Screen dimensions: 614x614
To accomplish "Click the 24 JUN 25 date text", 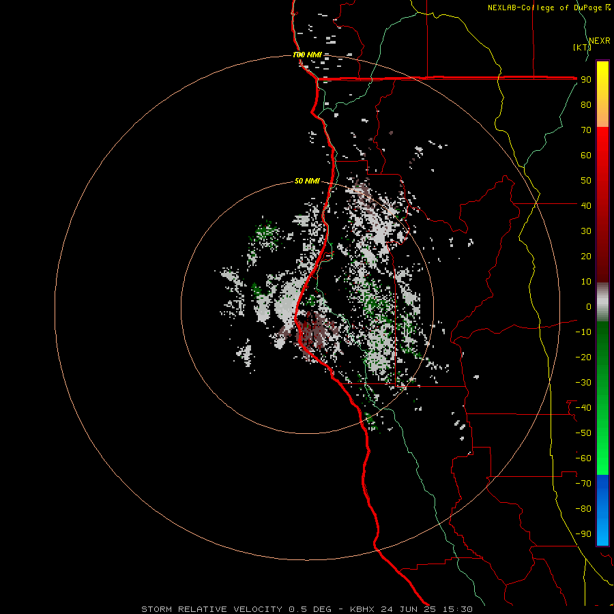I will point(409,609).
